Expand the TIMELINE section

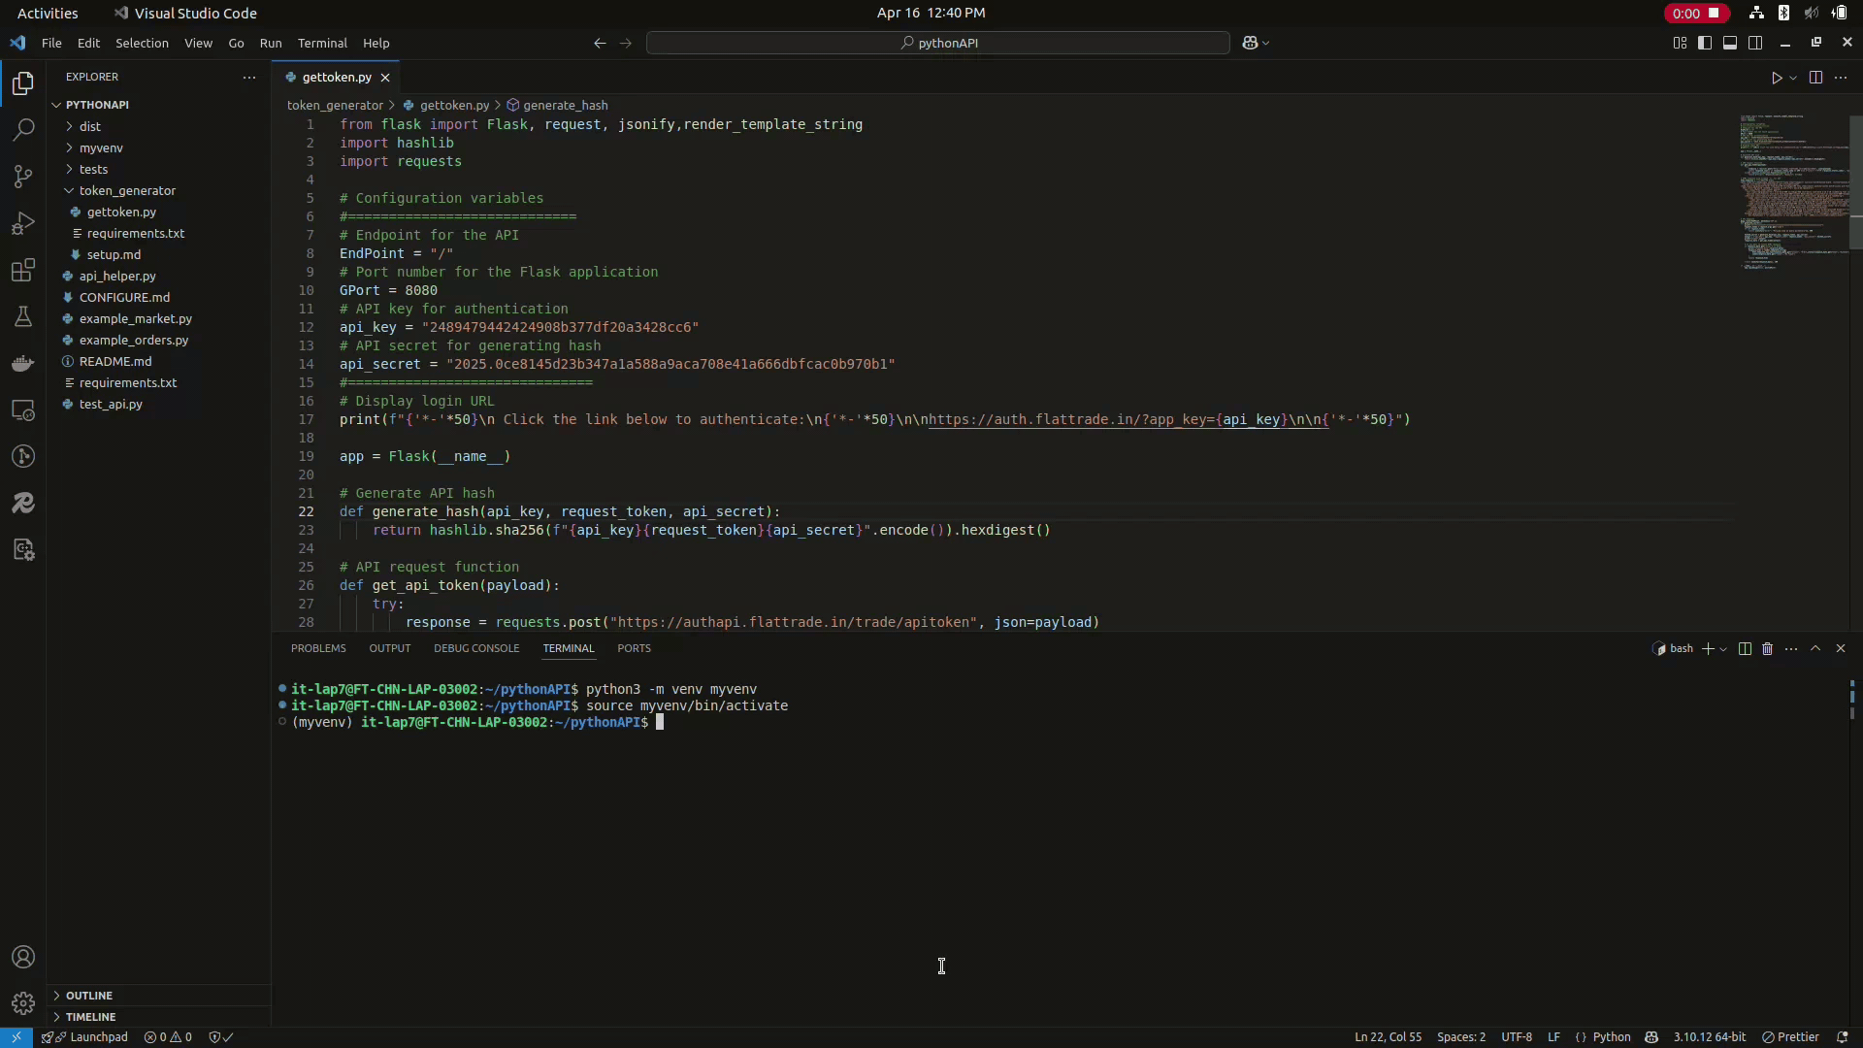click(x=91, y=1017)
